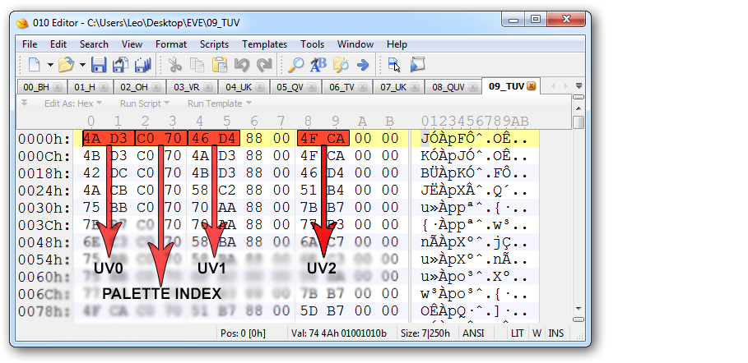Open the Templates menu
Image resolution: width=748 pixels, height=363 pixels.
pos(264,44)
